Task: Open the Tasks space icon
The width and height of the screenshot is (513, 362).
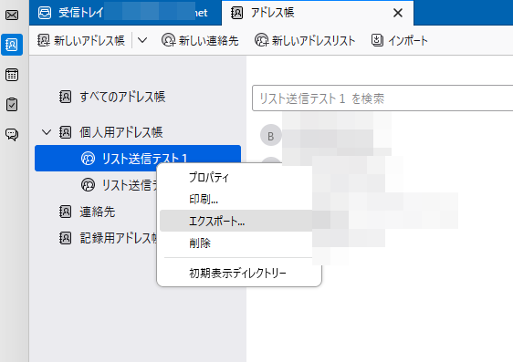Action: coord(12,105)
